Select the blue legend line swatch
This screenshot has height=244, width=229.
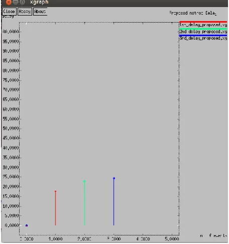click(x=203, y=35)
